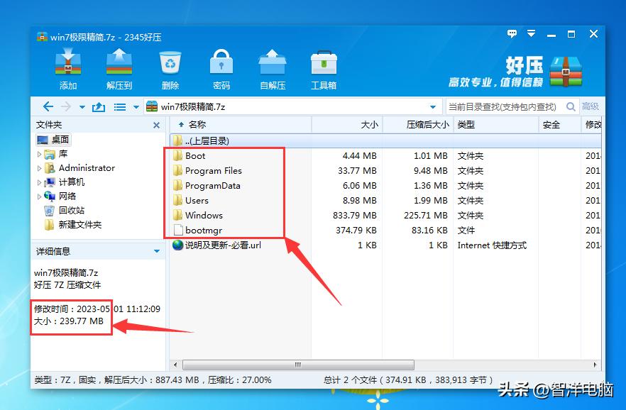Viewport: 626px width, 410px height.
Task: Click the 高级 (Advanced) button
Action: 593,106
